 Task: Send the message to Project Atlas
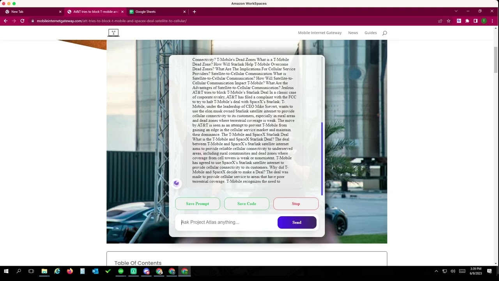[297, 222]
